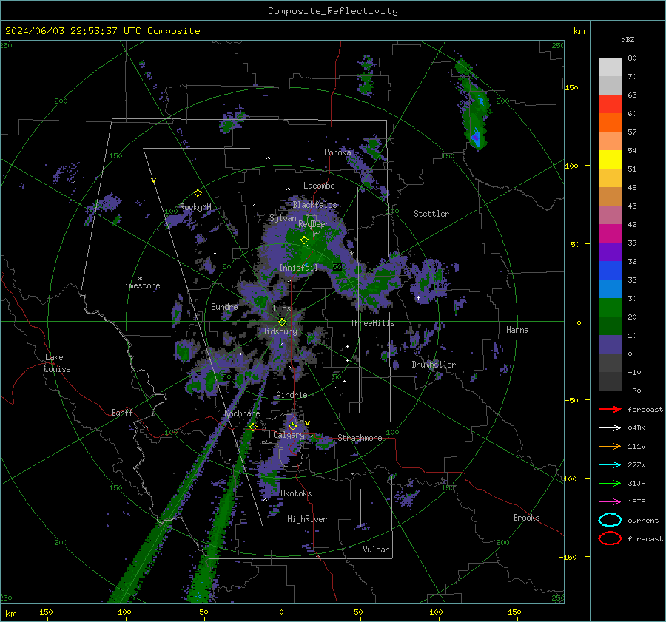Screen dimensions: 666x622
Task: Click the 100 tick on bottom km axis
Action: tap(436, 612)
